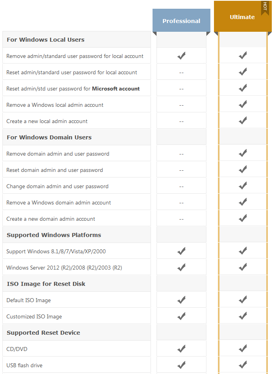Click Ultimate checkmark for Windows Server 2012 row
Screen dimensions: 273x374
click(243, 267)
